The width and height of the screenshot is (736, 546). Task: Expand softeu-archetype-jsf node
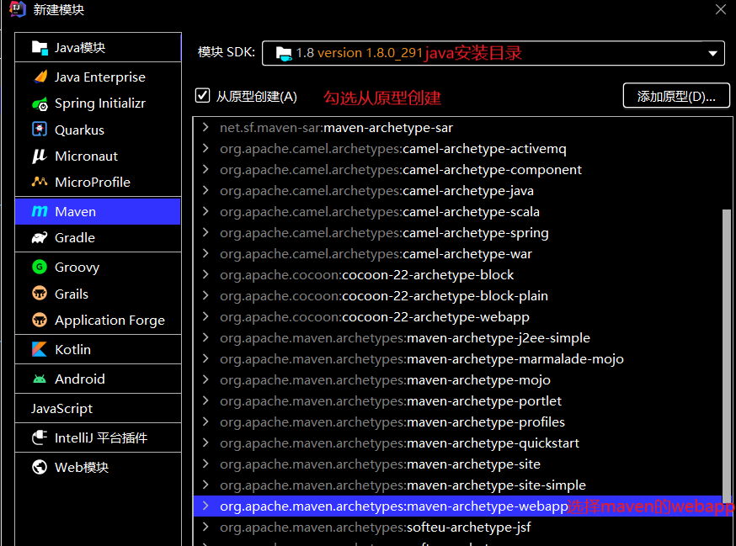click(x=205, y=527)
